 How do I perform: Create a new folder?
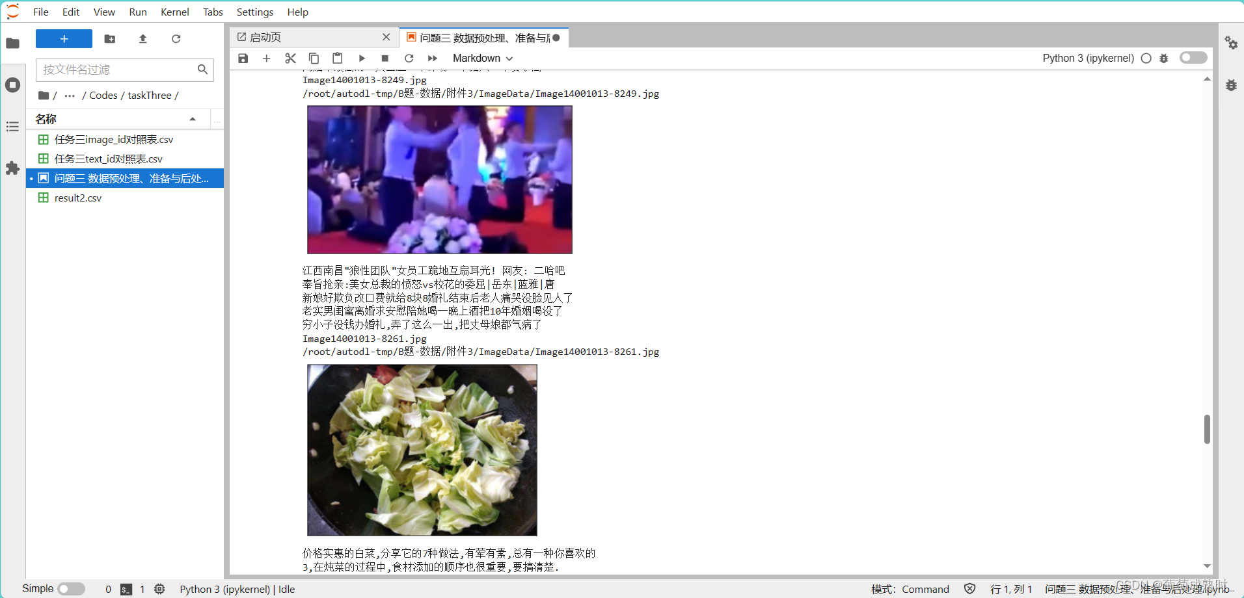[110, 39]
